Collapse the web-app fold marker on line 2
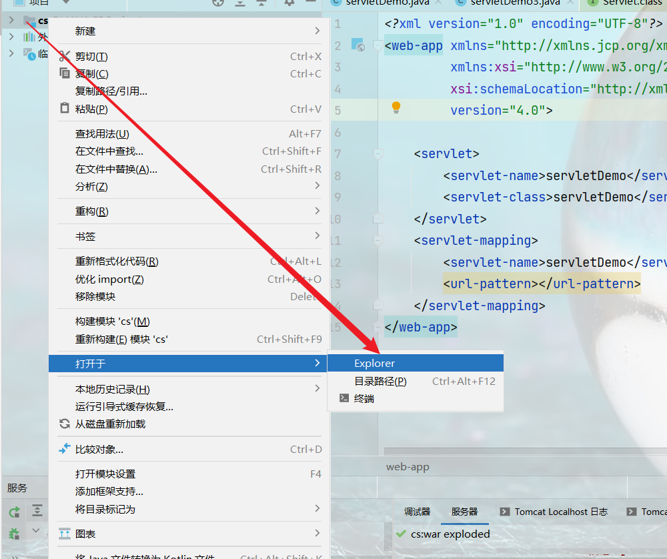This screenshot has height=559, width=667. (378, 45)
